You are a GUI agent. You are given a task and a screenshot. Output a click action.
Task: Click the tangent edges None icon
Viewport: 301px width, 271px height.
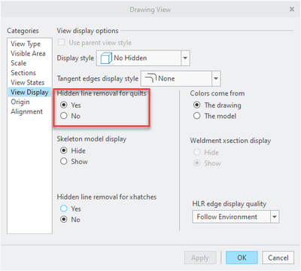150,78
